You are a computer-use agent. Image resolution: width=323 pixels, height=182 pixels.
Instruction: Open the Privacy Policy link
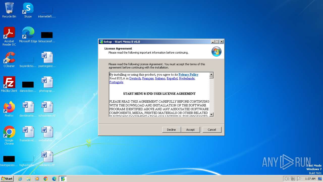pyautogui.click(x=189, y=75)
